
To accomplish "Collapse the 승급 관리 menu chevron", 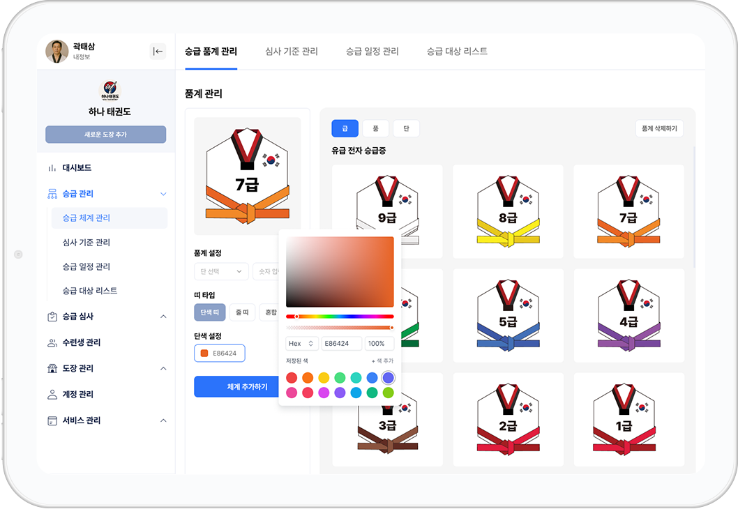I will [163, 194].
